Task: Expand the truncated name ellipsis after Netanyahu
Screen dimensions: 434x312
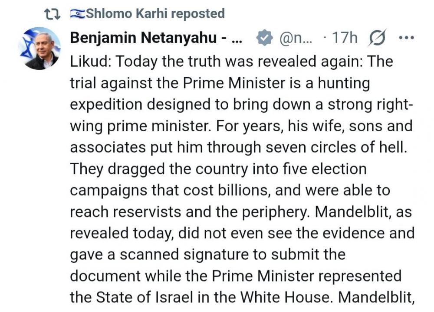Action: (x=237, y=40)
